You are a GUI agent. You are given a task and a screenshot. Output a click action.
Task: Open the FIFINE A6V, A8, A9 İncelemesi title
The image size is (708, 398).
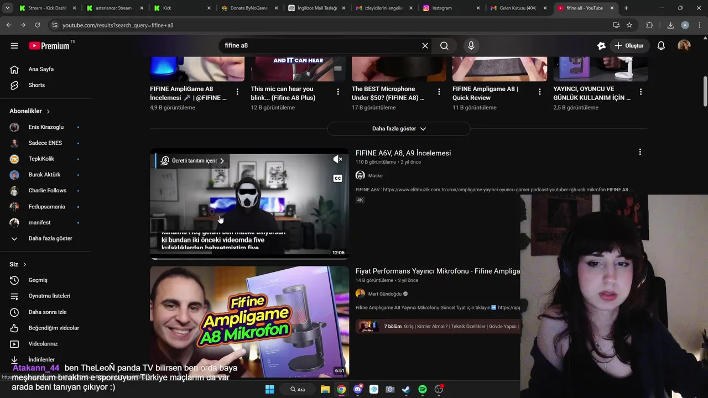(403, 153)
